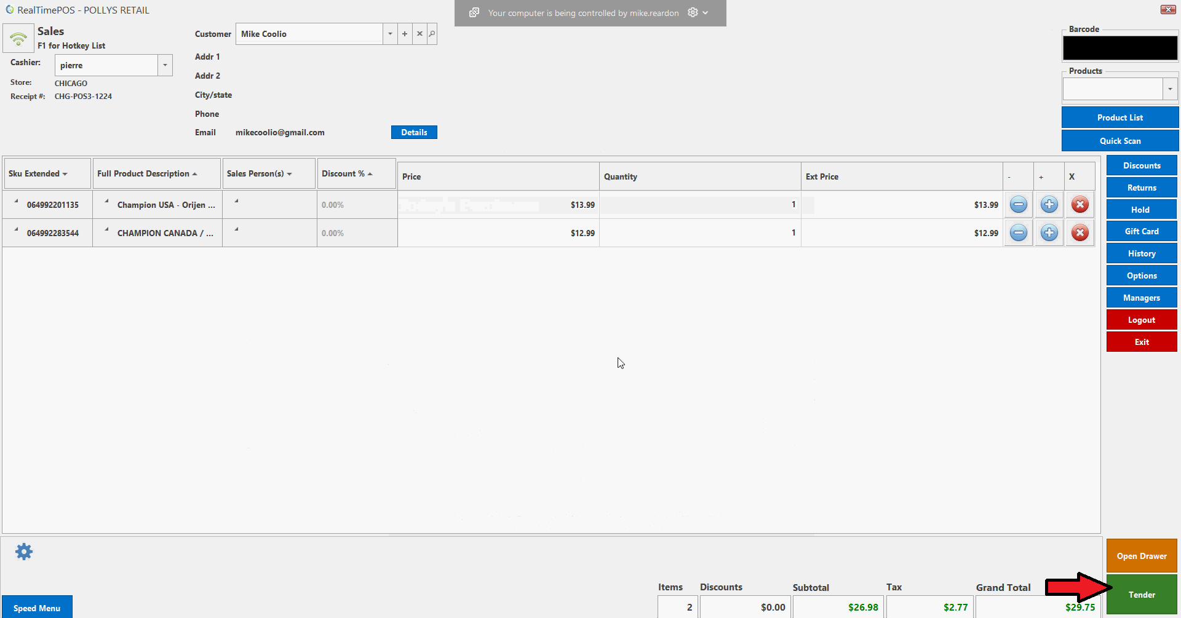This screenshot has width=1181, height=618.
Task: Open the Returns menu
Action: (x=1142, y=188)
